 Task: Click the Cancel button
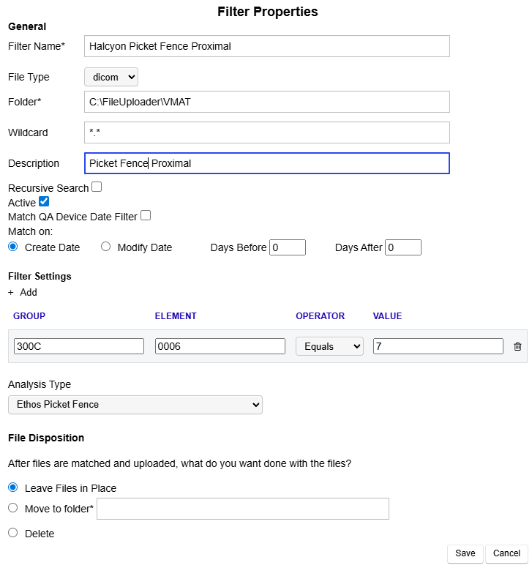[506, 553]
